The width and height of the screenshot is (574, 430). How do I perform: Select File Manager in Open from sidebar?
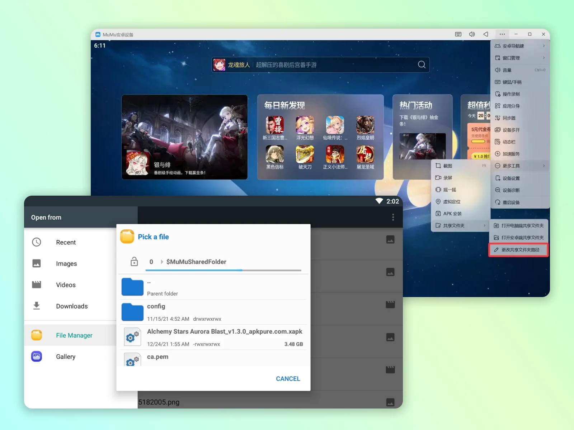click(x=70, y=335)
